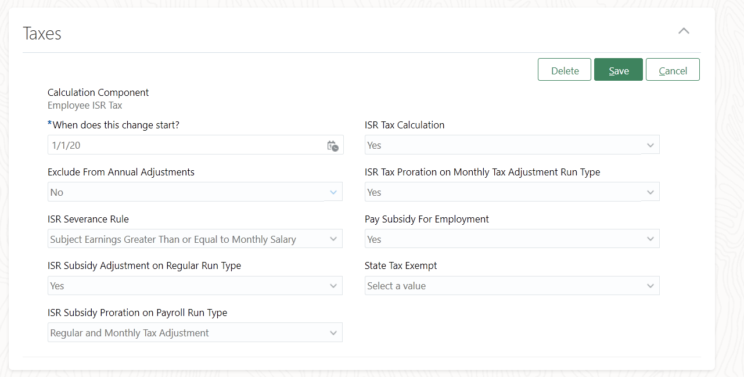Click the change start date field

[x=186, y=145]
